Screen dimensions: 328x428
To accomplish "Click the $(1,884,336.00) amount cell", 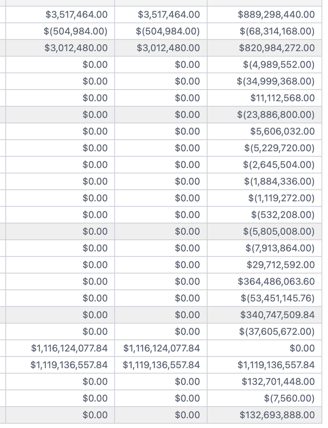I will pyautogui.click(x=279, y=182).
